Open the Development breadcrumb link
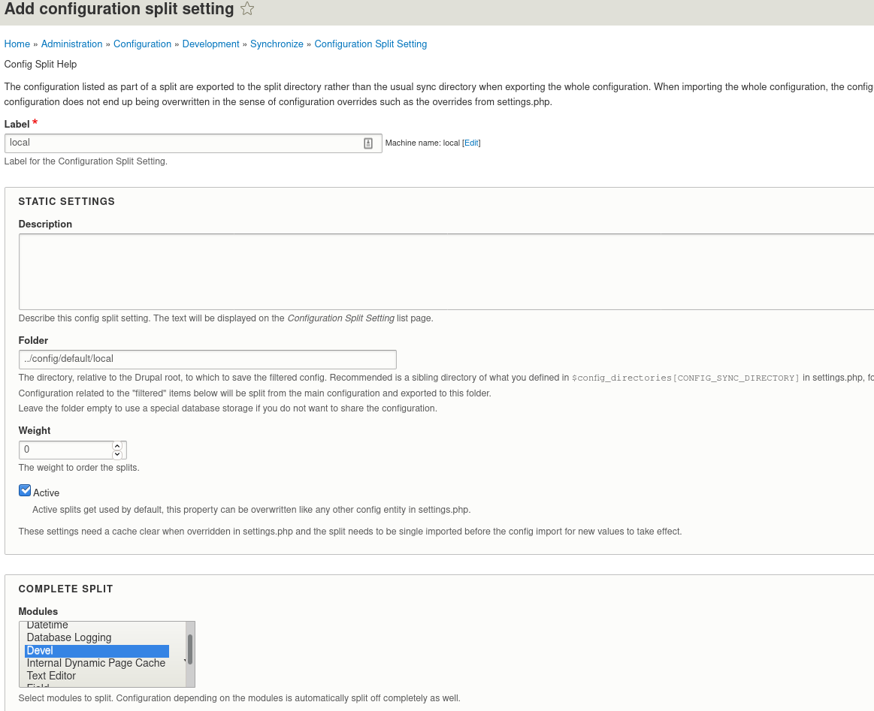Viewport: 874px width, 711px height. 210,44
